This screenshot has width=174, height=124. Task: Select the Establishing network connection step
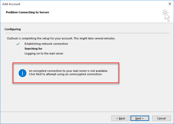point(46,44)
